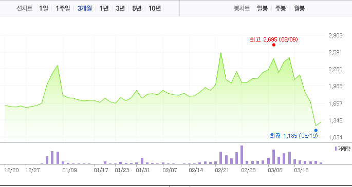Open the 월봉 monthly candle chart
Image resolution: width=352 pixels, height=187 pixels.
(x=300, y=9)
